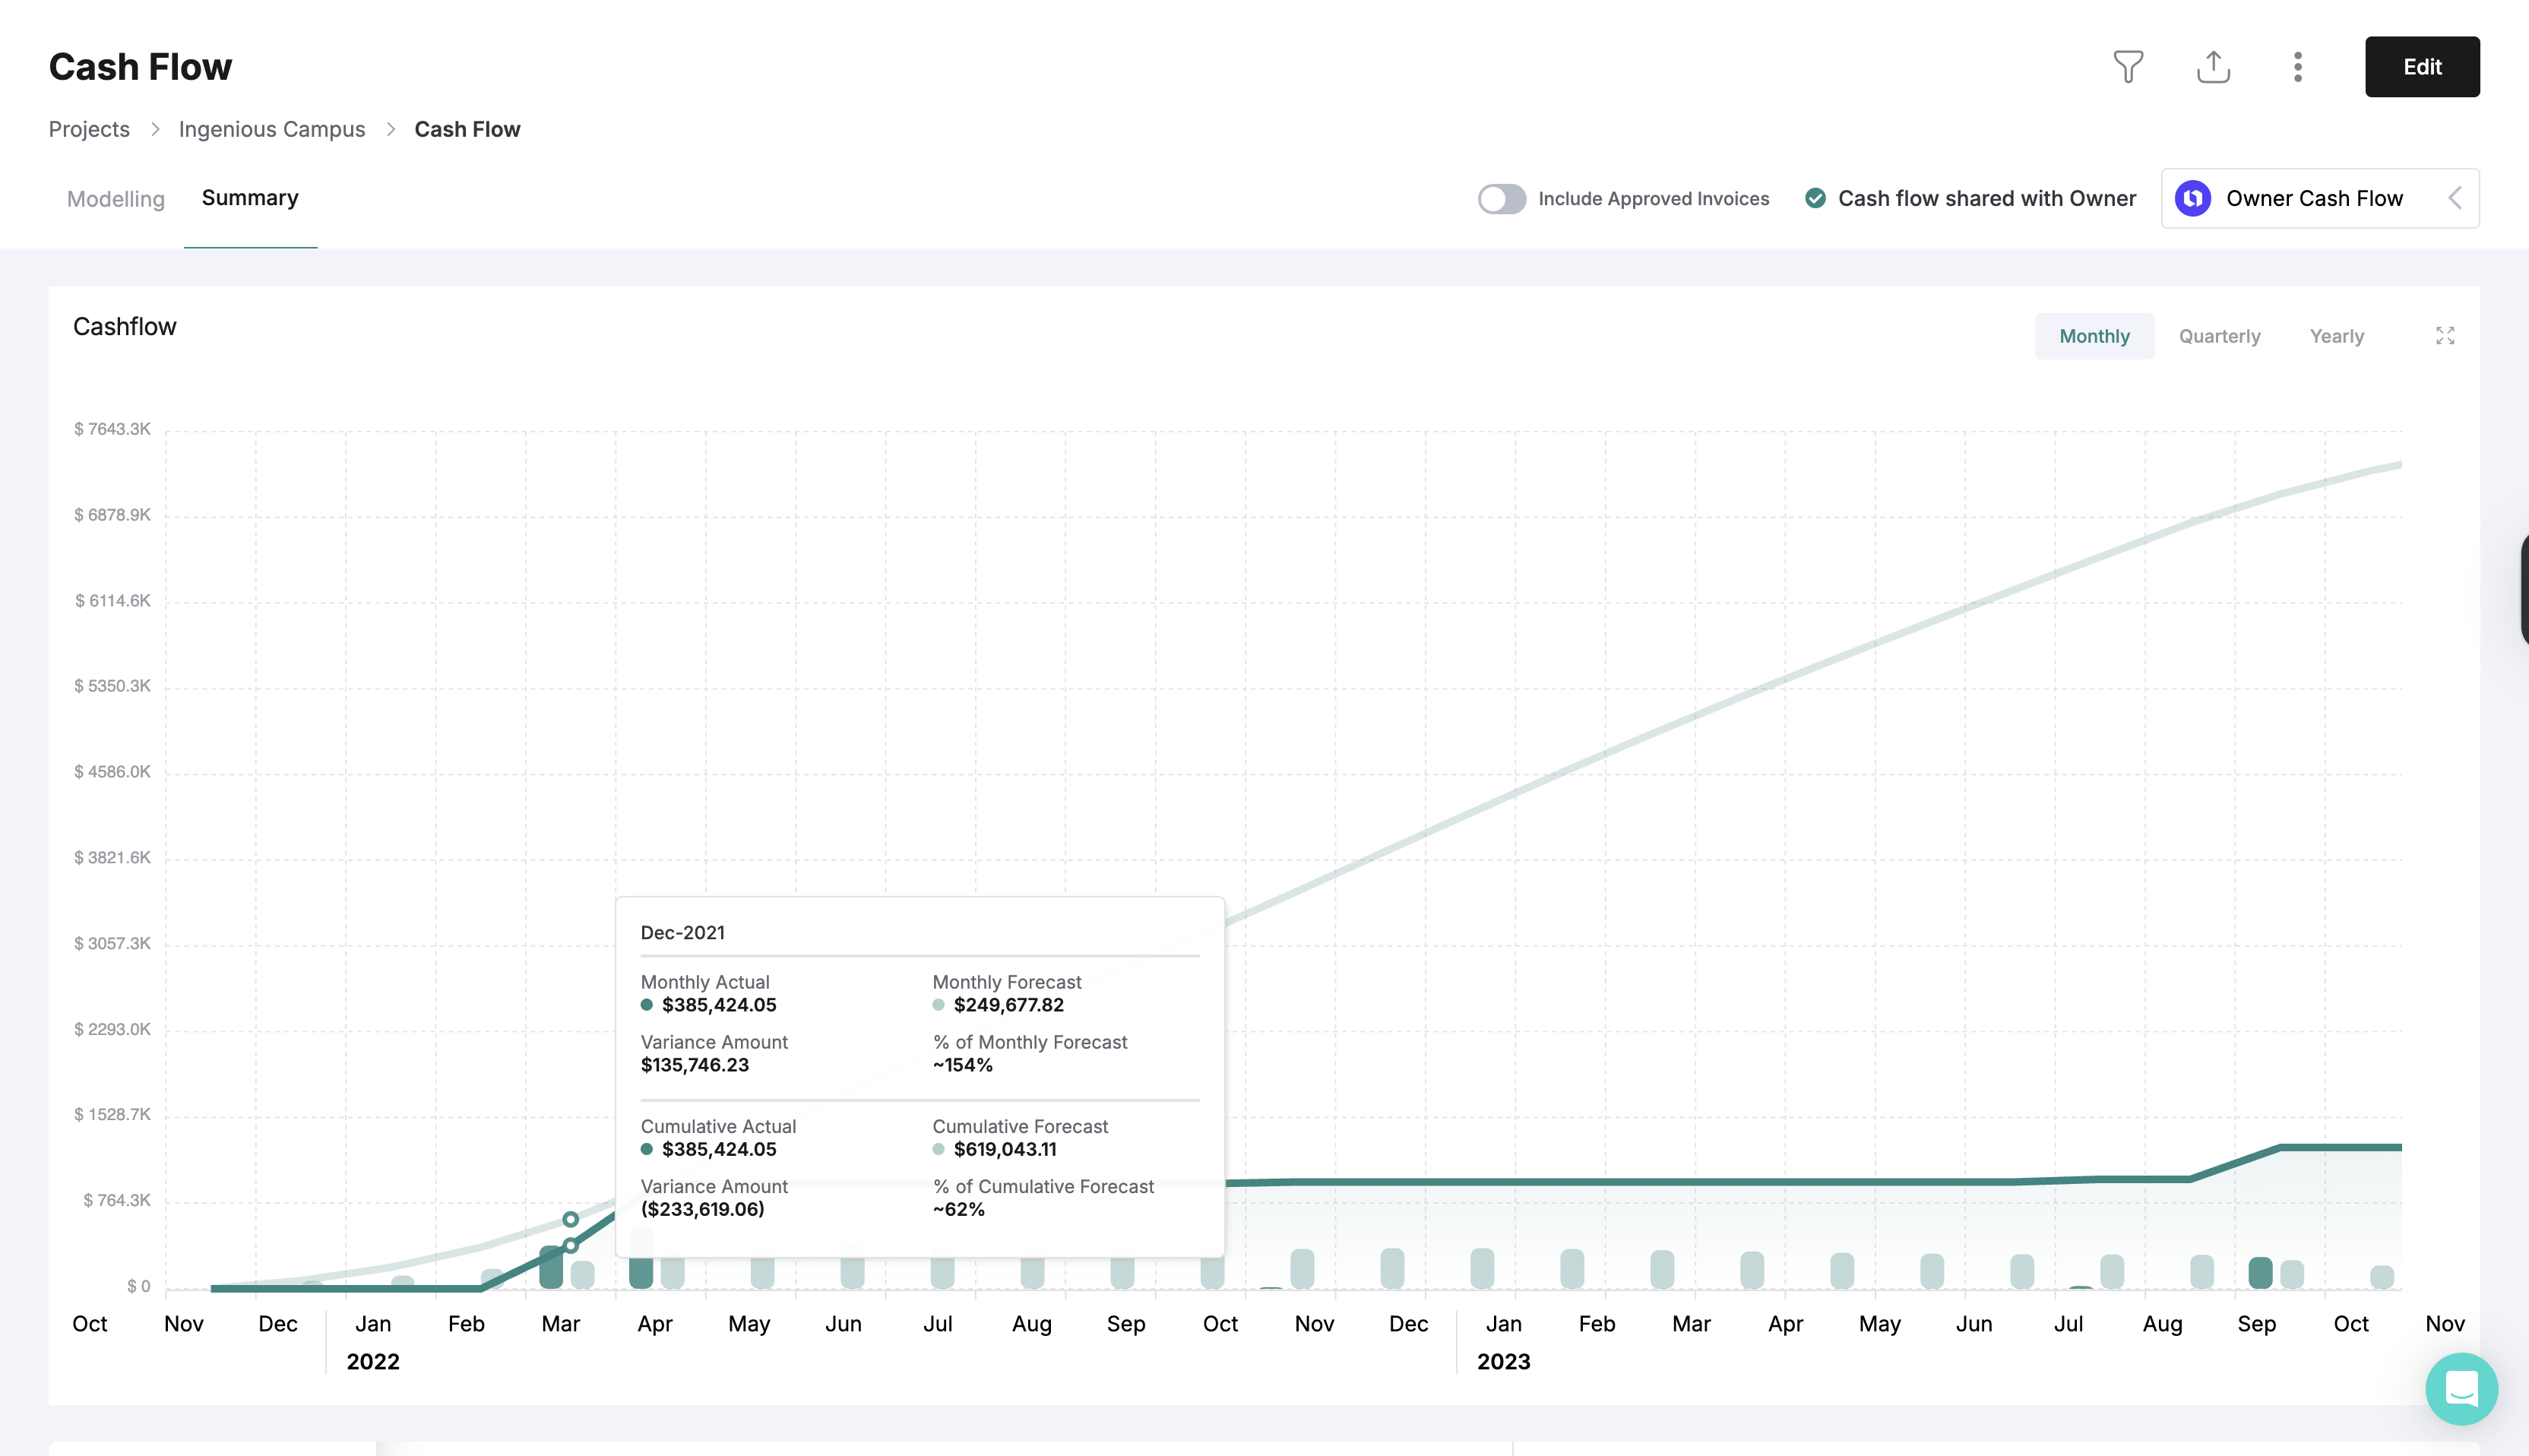
Task: Select the Yearly view option
Action: [2336, 336]
